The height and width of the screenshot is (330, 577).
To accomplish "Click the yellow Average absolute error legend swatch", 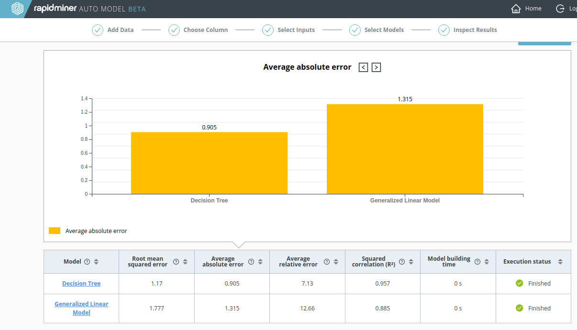I will [55, 231].
